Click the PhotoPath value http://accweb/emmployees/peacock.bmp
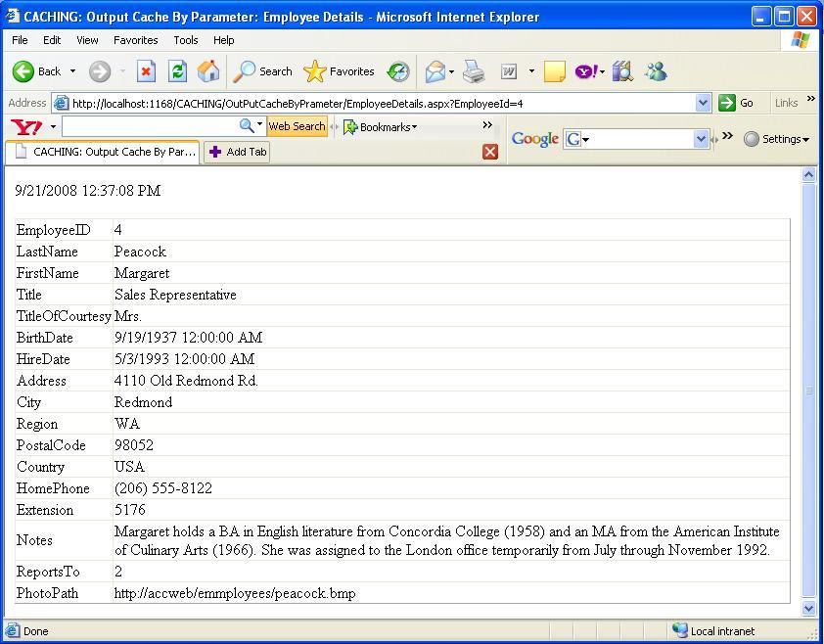824x644 pixels. click(x=235, y=593)
